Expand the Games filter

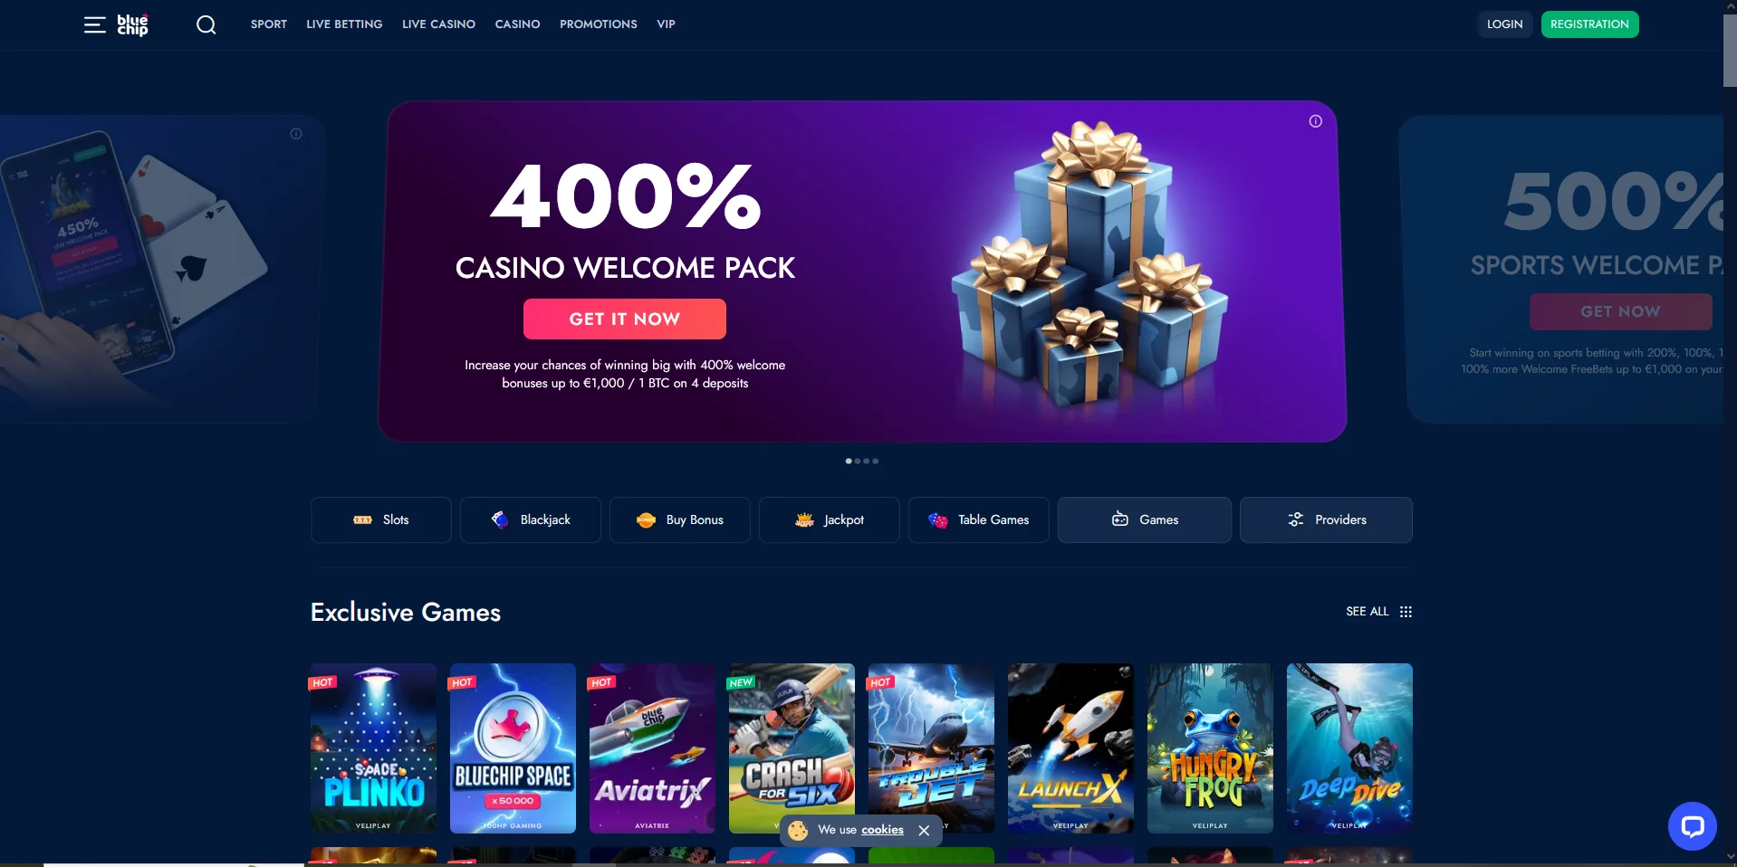(1145, 519)
